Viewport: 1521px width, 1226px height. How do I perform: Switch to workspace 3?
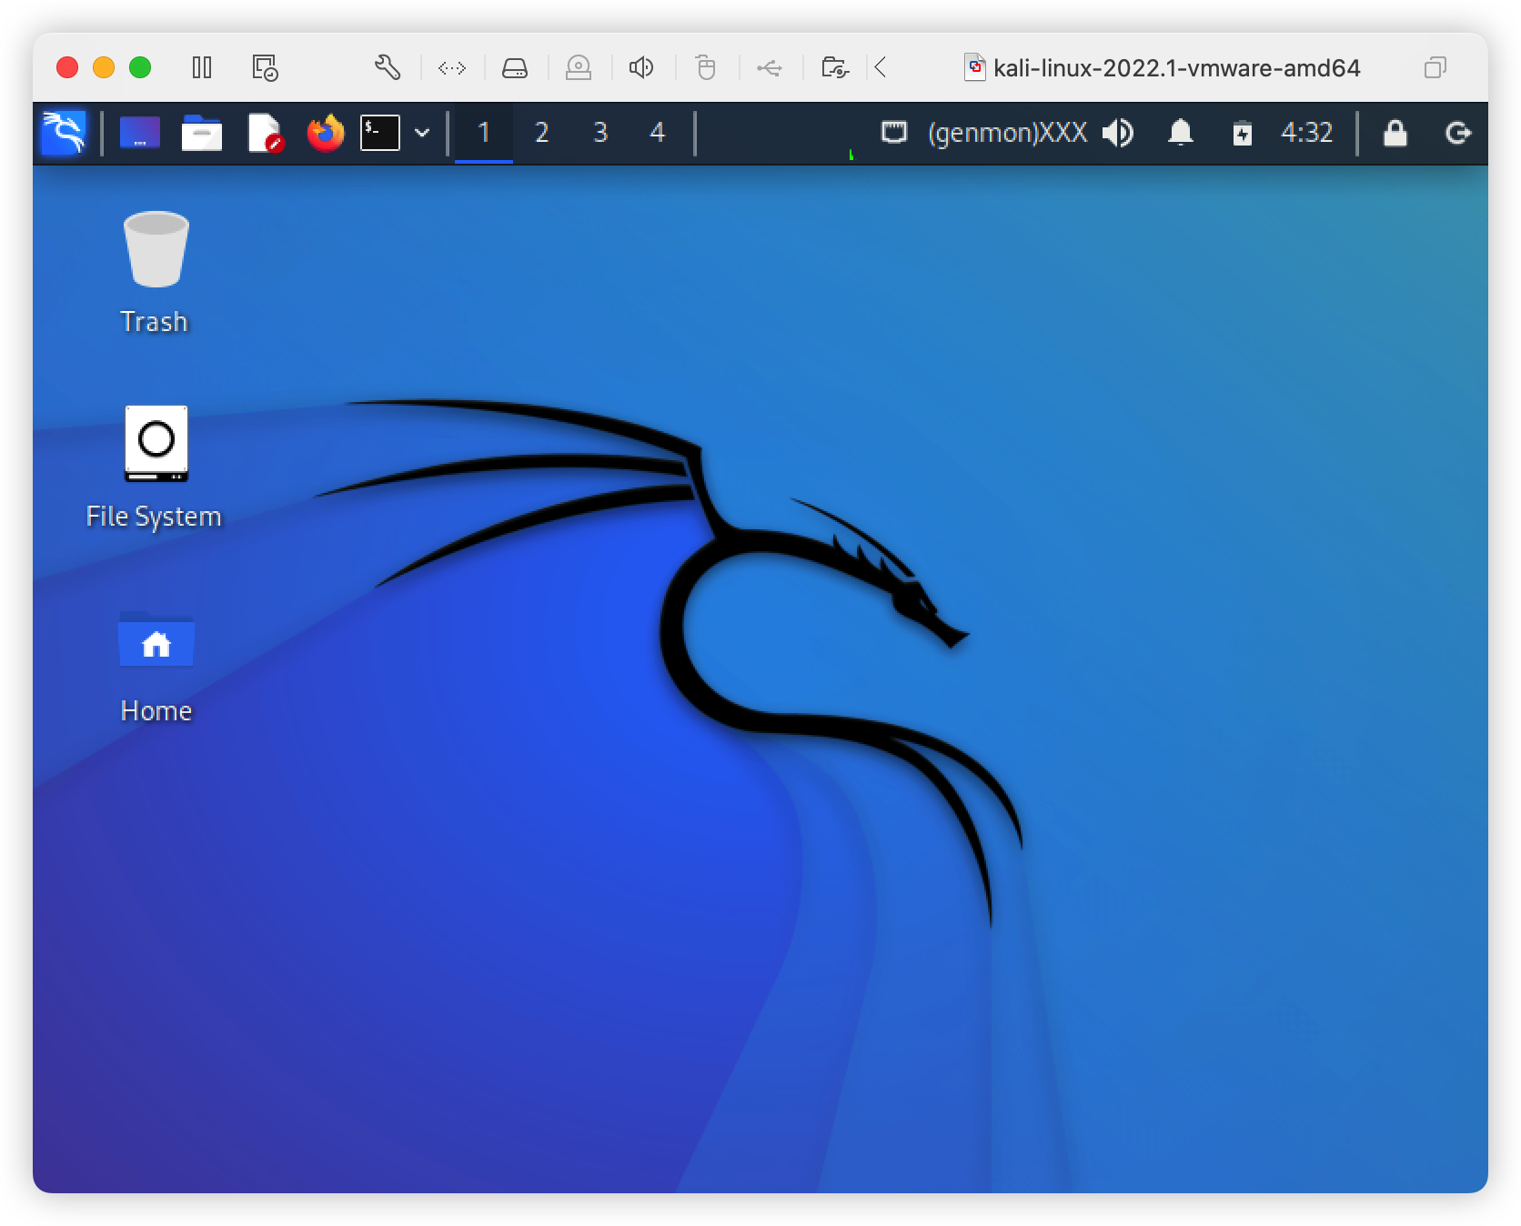[x=600, y=133]
